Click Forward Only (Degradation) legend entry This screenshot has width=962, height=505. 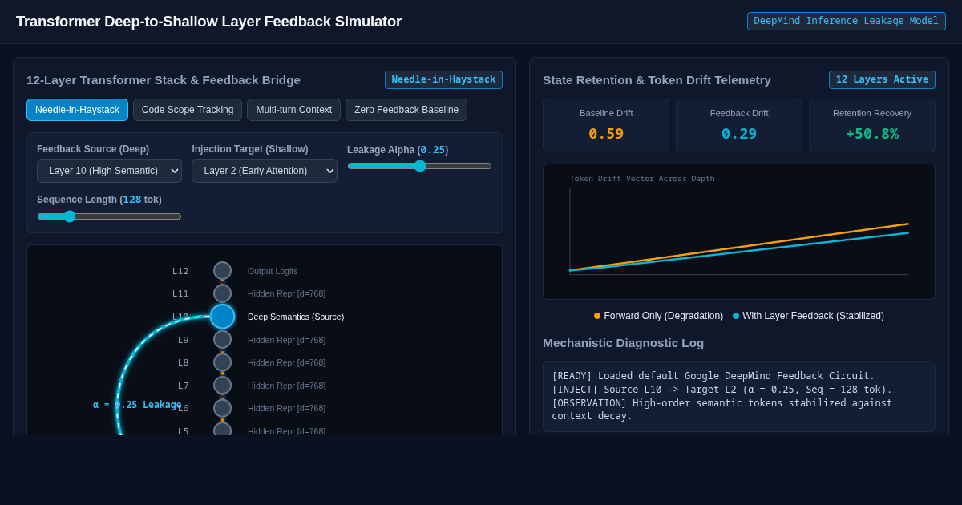658,316
